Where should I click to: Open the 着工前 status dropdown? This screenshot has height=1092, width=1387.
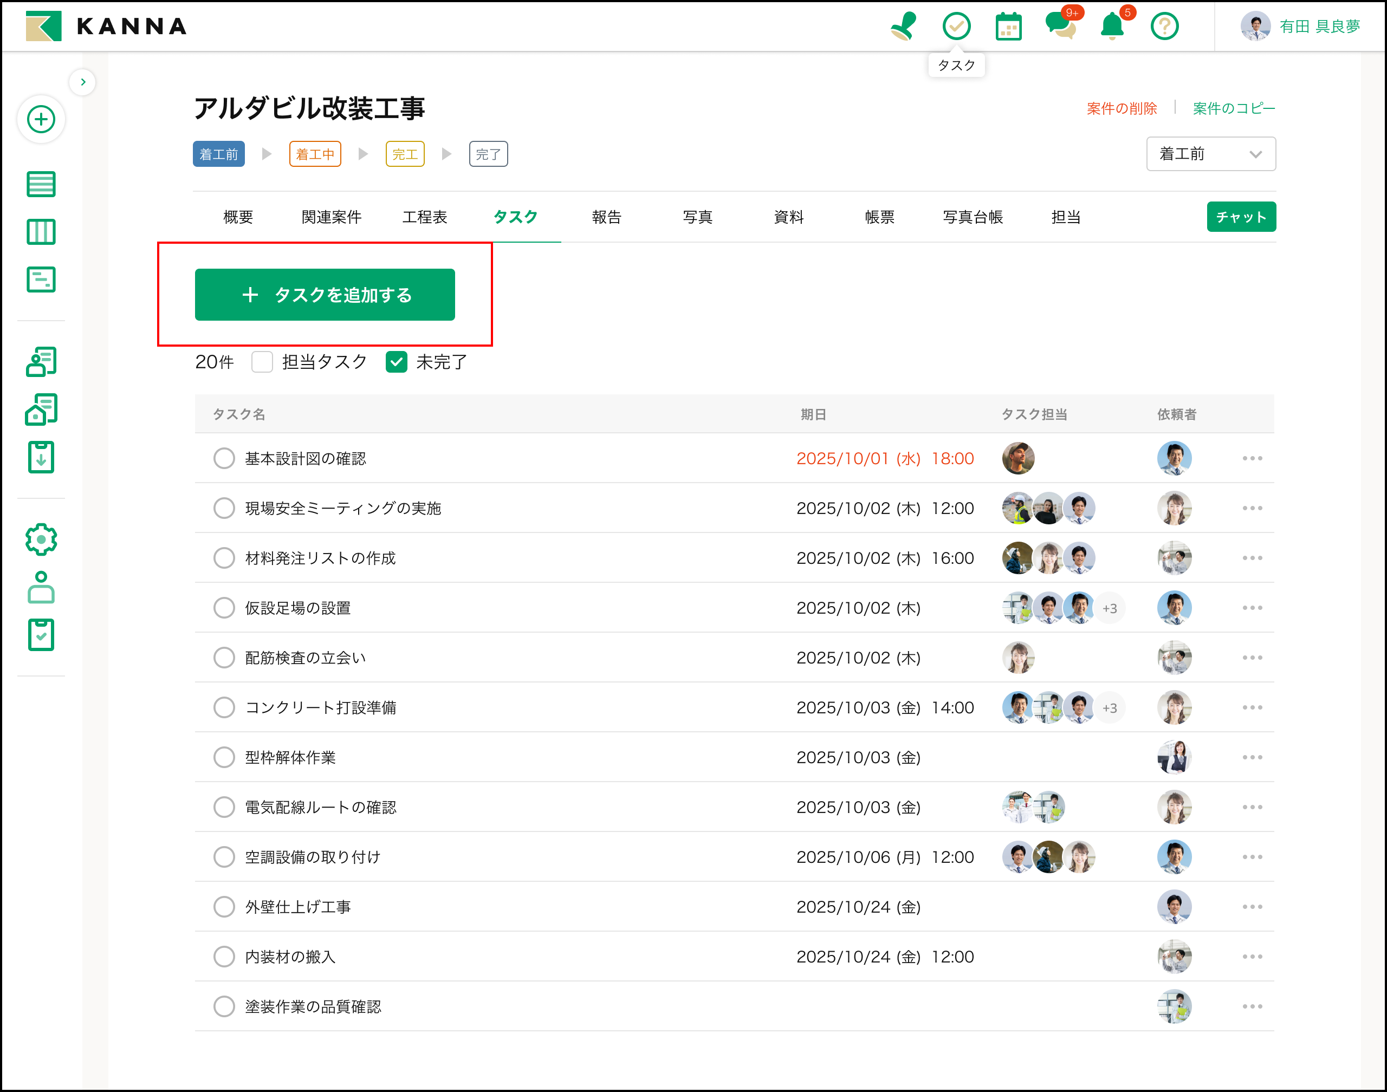(1210, 154)
